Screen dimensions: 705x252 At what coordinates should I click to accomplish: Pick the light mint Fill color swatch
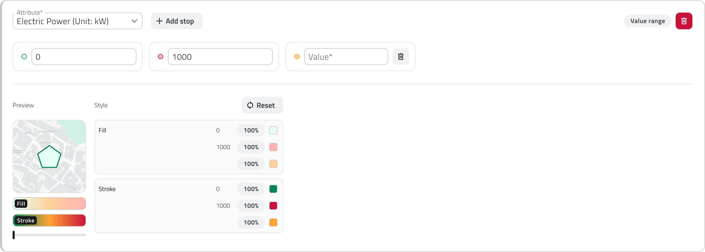[273, 131]
